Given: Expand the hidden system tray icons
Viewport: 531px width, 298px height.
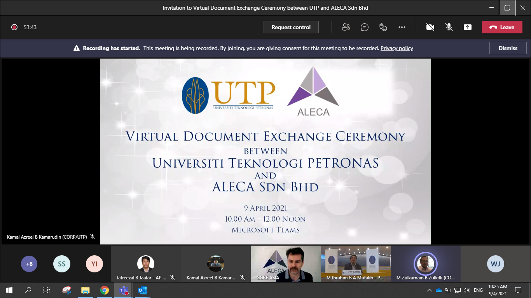Looking at the screenshot, I should [x=430, y=290].
